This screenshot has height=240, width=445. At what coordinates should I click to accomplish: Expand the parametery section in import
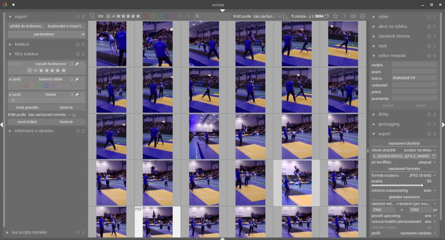46,34
